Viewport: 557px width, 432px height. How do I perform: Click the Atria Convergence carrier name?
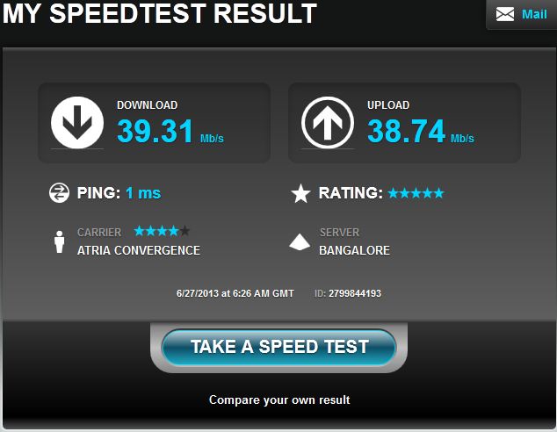[x=139, y=250]
